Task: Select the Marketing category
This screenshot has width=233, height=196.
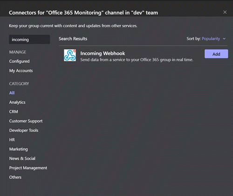Action: (19, 149)
